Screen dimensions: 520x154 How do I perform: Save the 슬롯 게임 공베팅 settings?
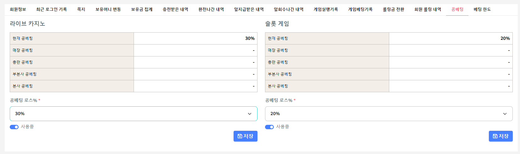tap(501, 136)
